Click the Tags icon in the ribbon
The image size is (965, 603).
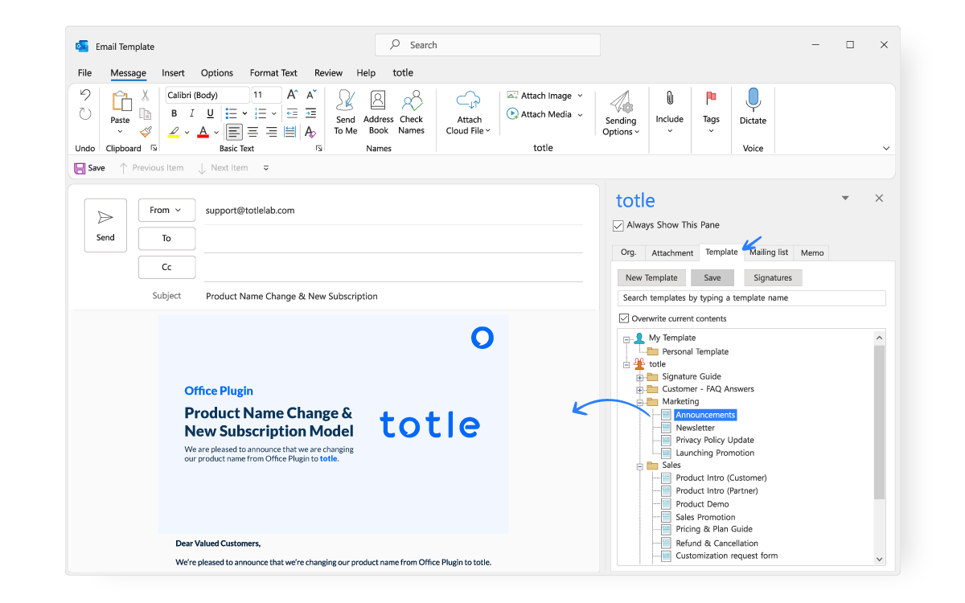click(711, 109)
